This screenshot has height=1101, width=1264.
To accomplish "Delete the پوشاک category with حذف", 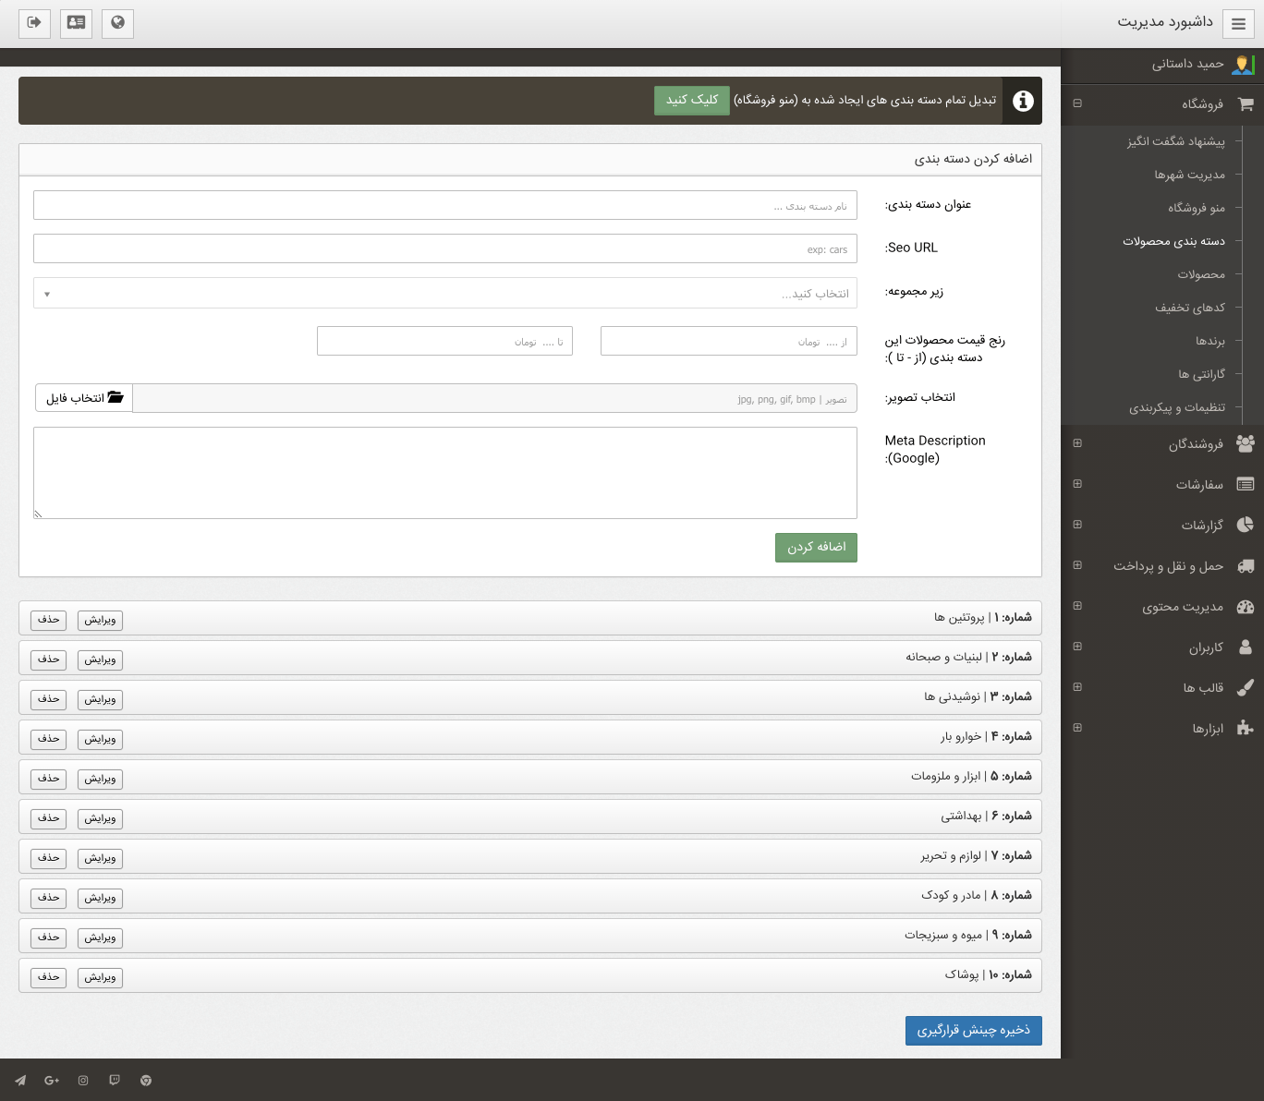I will pos(48,977).
